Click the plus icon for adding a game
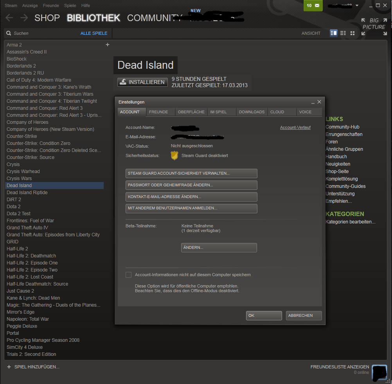The height and width of the screenshot is (384, 392). (9, 367)
